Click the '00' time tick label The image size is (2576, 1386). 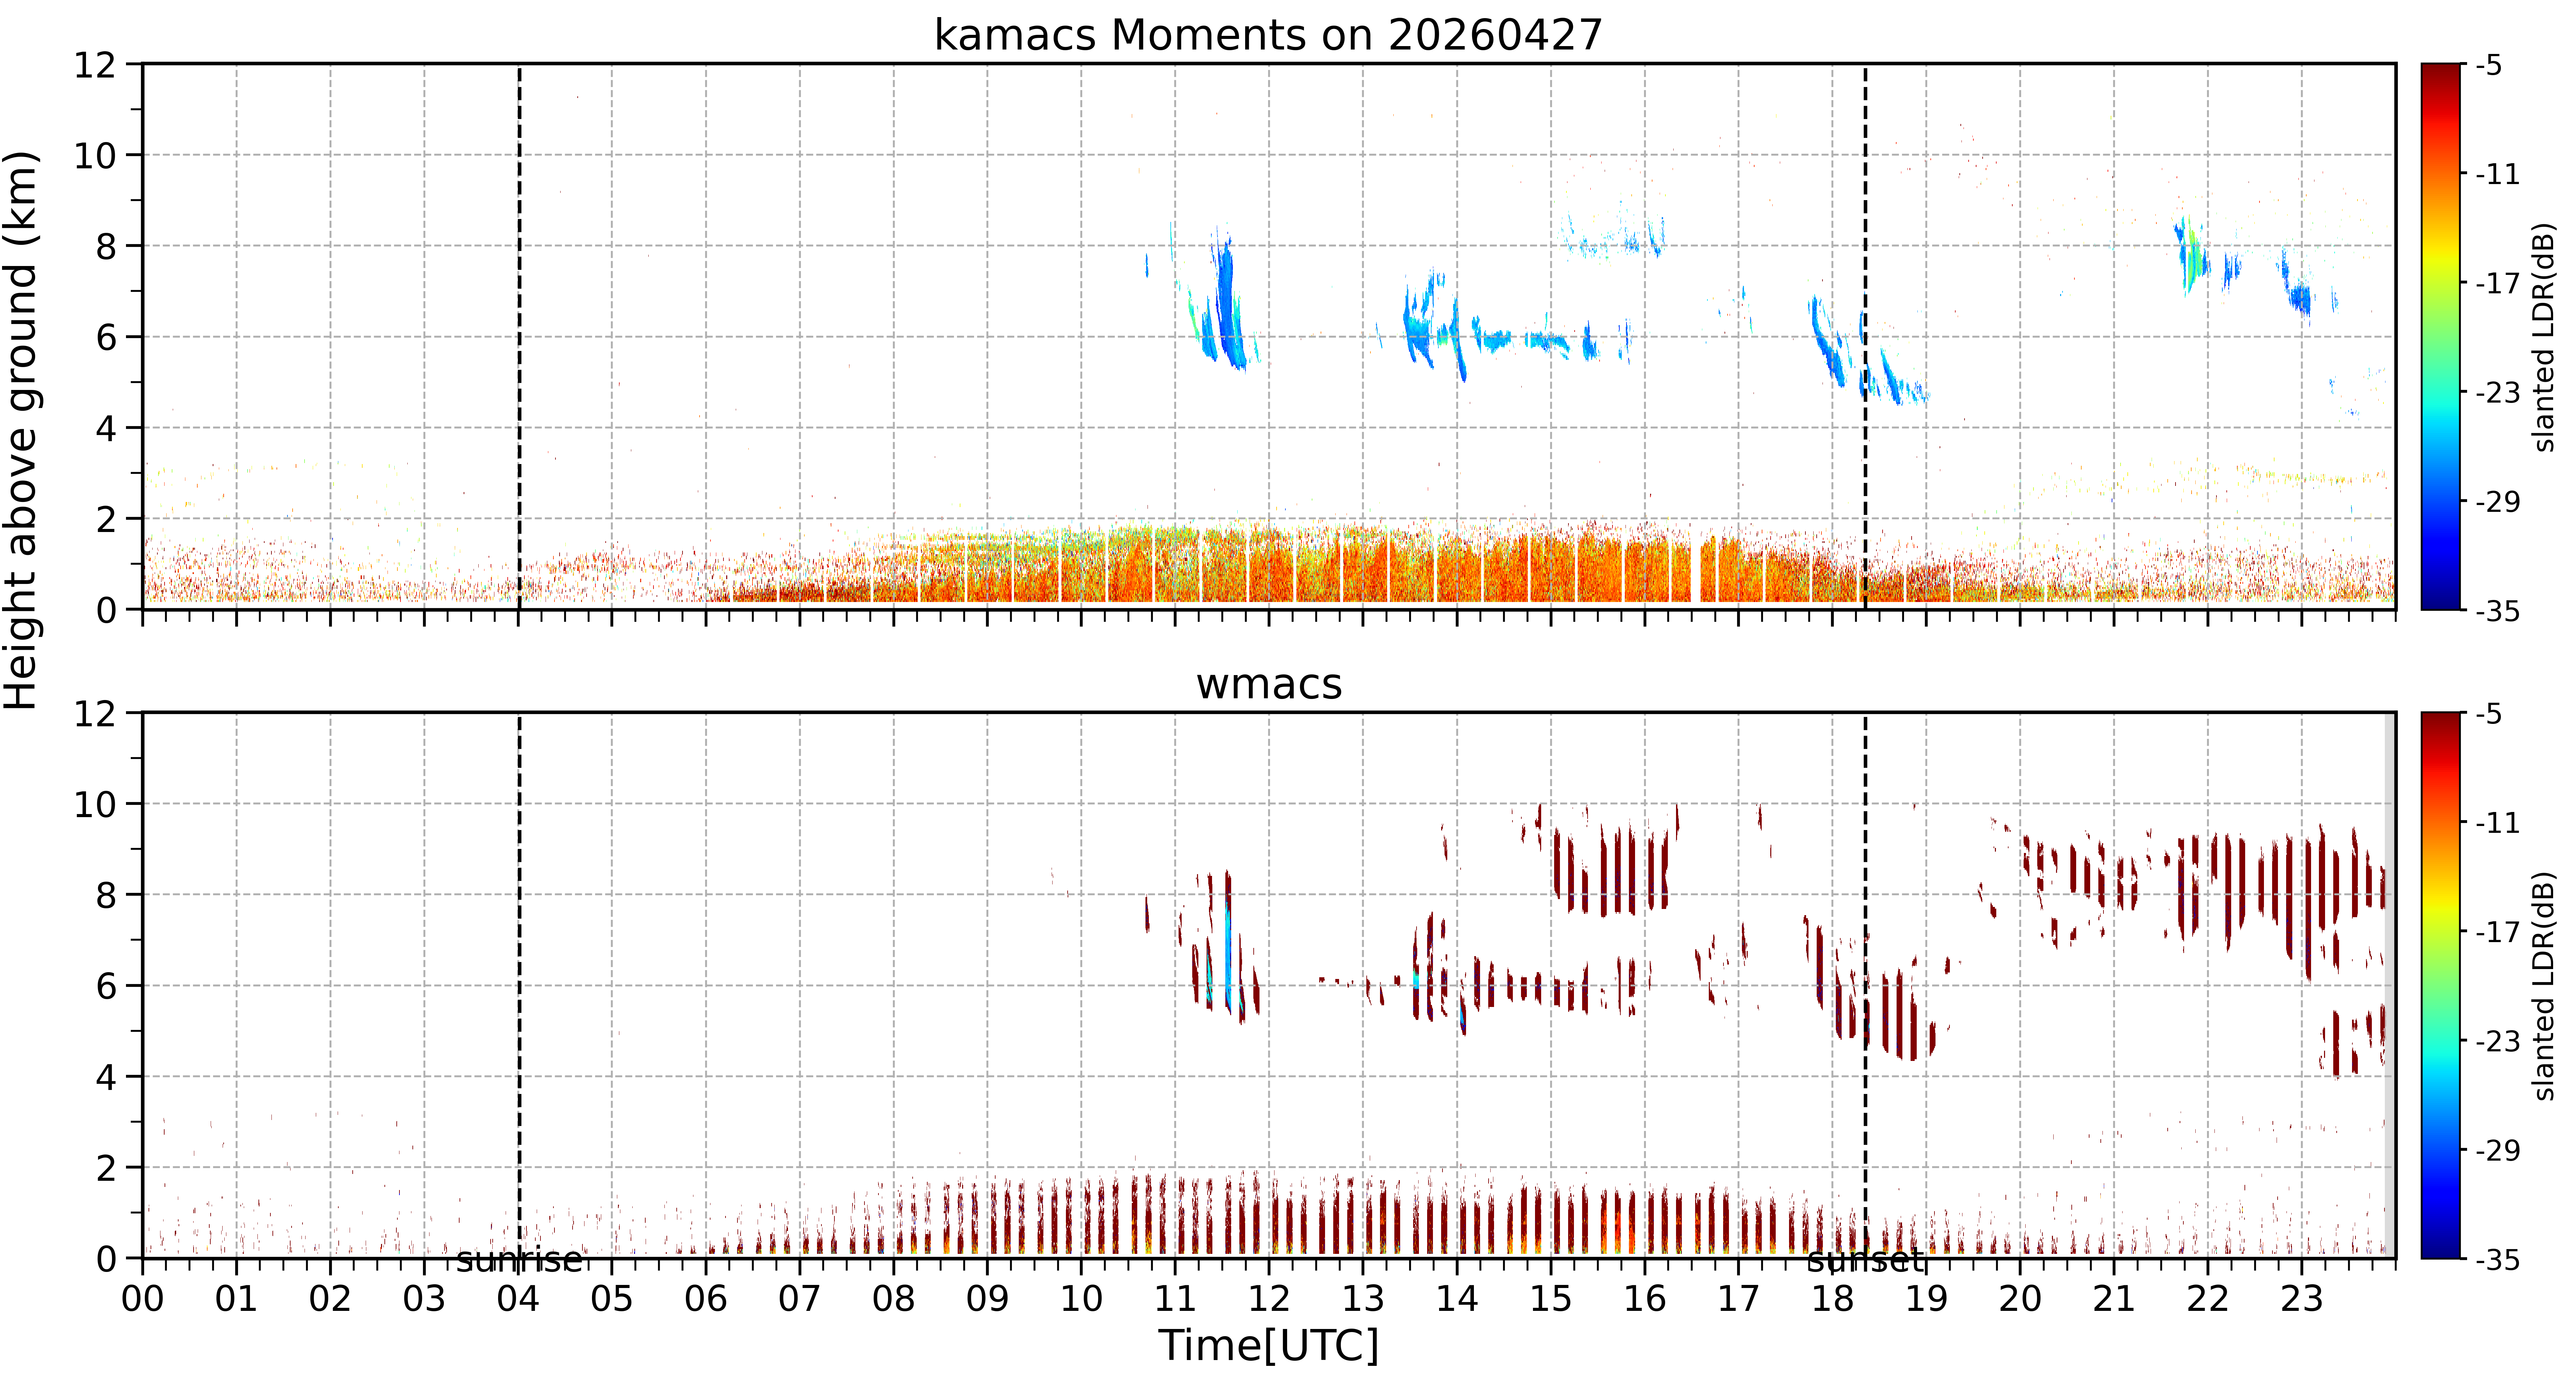click(x=143, y=1299)
